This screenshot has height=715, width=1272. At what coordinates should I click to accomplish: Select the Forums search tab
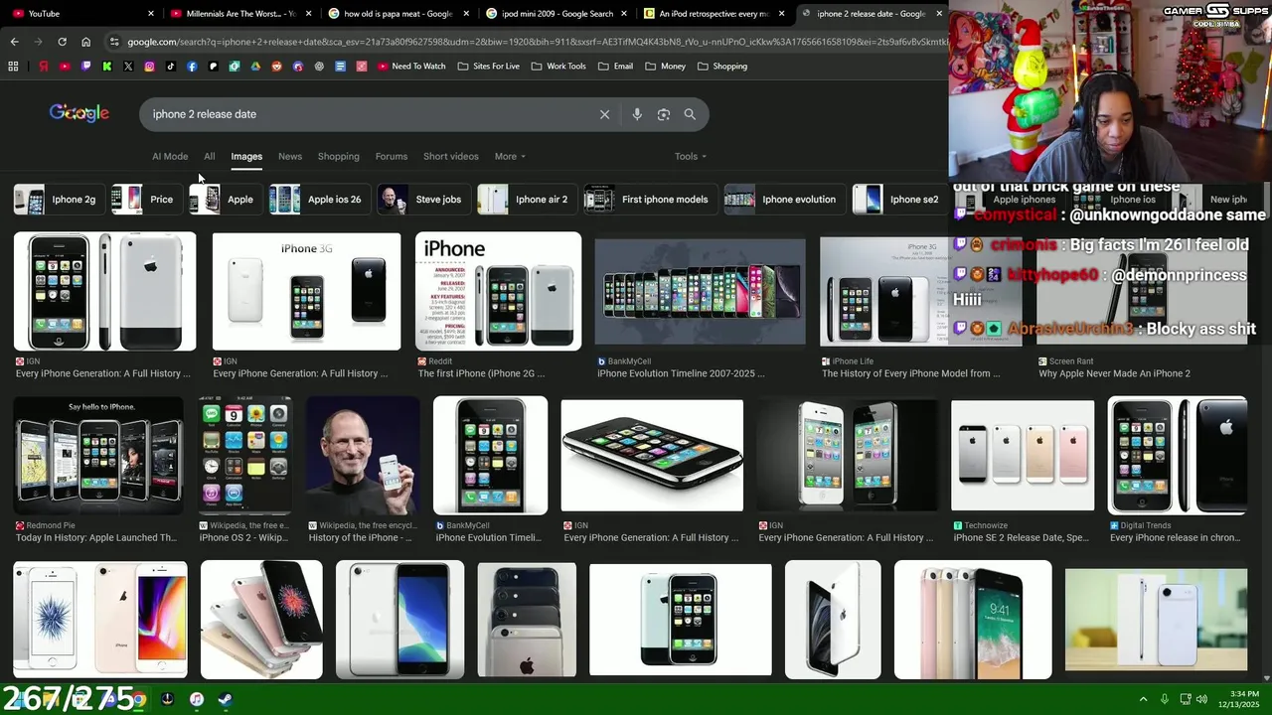[392, 156]
